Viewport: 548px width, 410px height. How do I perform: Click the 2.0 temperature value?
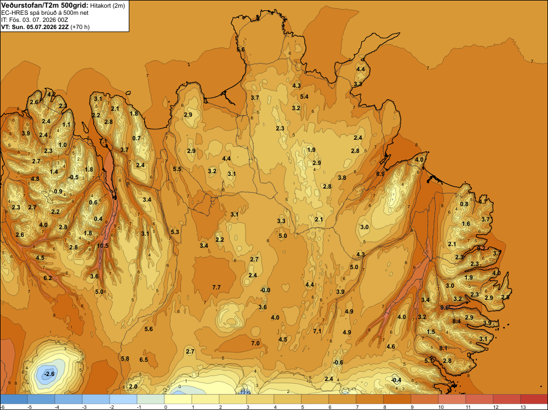133,386
